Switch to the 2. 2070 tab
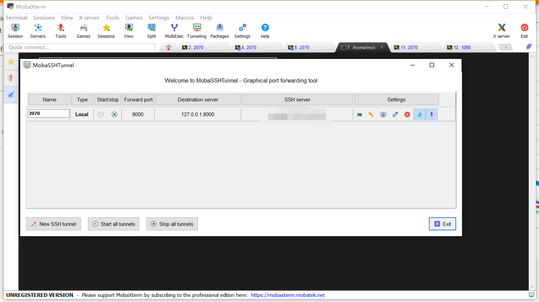This screenshot has height=302, width=539. (x=202, y=47)
